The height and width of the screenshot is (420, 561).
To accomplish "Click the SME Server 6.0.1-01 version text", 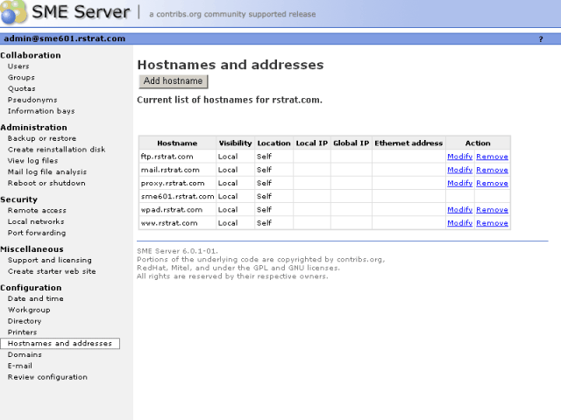I will point(177,251).
